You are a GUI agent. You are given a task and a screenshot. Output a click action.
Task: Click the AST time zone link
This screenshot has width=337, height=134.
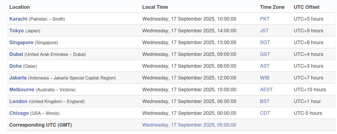(x=265, y=66)
